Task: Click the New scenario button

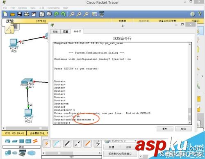Action: click(112, 147)
